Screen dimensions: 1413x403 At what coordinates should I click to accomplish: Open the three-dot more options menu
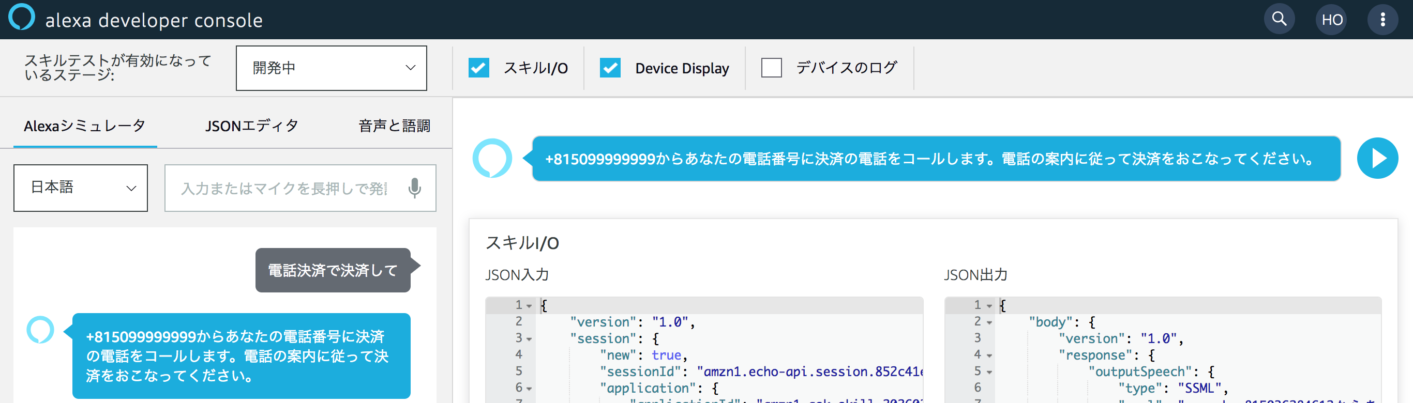tap(1383, 20)
